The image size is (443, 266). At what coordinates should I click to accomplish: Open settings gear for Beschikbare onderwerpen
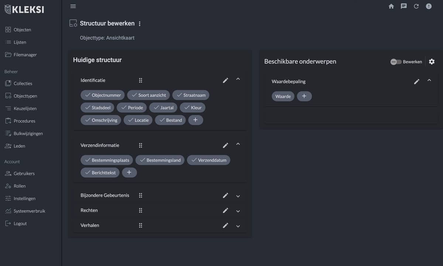coord(432,62)
